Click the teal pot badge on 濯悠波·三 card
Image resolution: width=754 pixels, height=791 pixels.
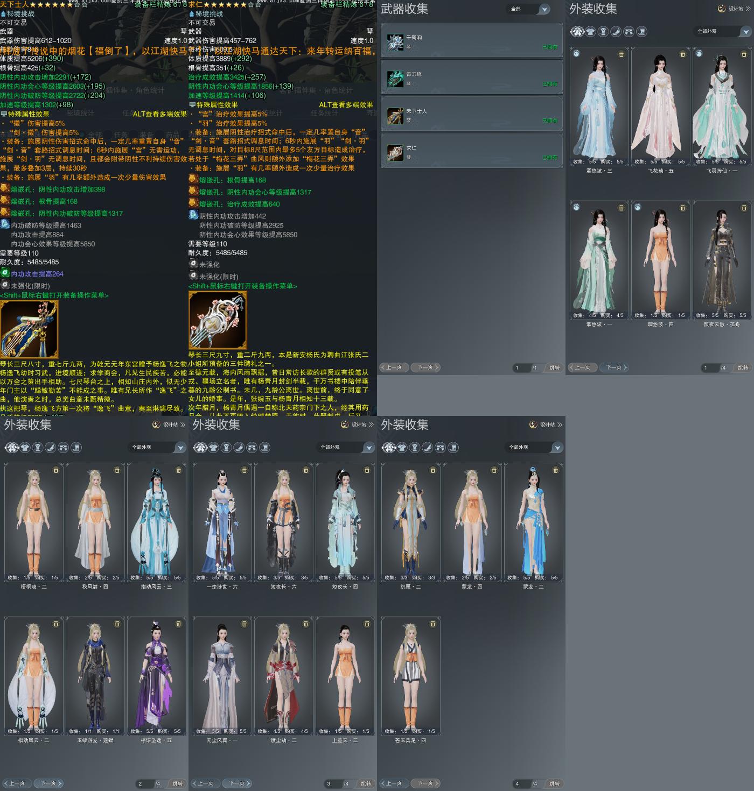click(x=576, y=54)
